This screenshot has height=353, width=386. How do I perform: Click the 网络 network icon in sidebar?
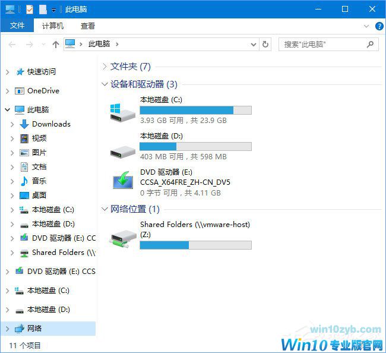coord(20,329)
